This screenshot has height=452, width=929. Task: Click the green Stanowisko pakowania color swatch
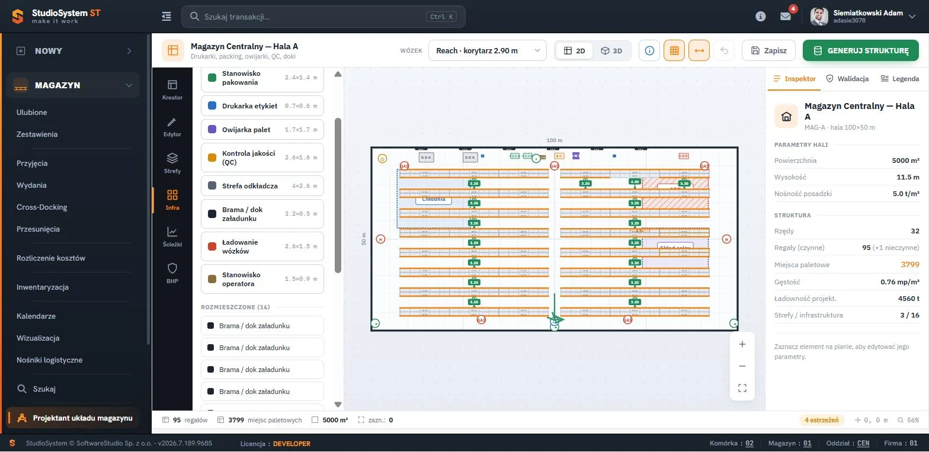(x=212, y=78)
